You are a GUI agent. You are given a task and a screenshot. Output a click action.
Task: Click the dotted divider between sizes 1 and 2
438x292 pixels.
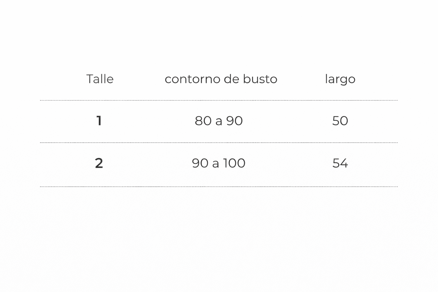point(219,143)
